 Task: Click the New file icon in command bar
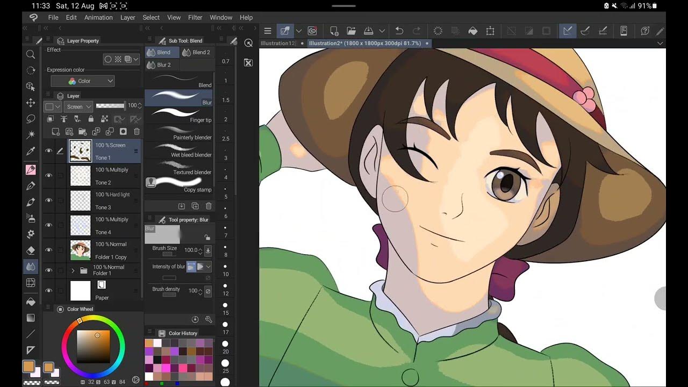pyautogui.click(x=334, y=31)
